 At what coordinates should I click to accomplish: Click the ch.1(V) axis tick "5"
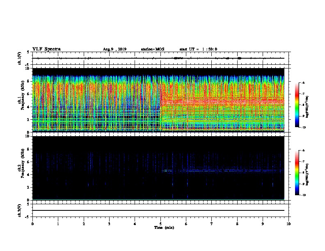pyautogui.click(x=28, y=52)
